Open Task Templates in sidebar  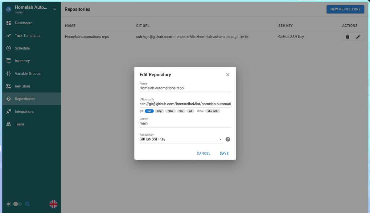31,35
